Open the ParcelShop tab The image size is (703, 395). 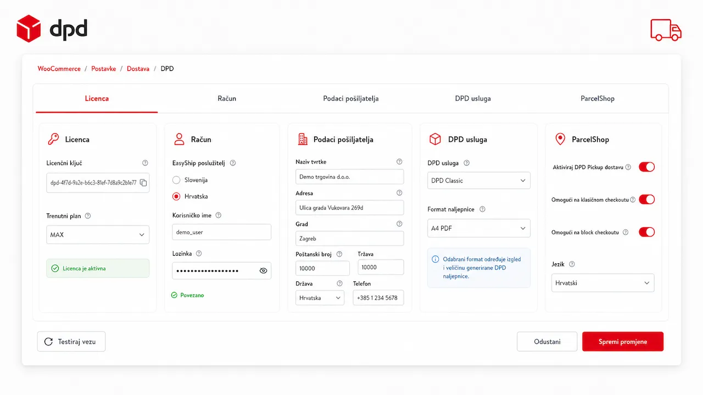pyautogui.click(x=598, y=99)
